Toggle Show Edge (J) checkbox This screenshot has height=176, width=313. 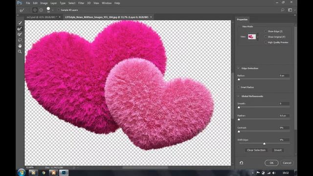coord(266,31)
